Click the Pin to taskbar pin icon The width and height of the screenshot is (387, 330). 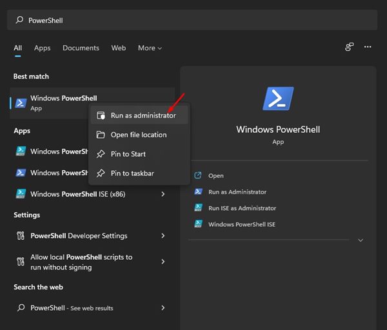[101, 173]
